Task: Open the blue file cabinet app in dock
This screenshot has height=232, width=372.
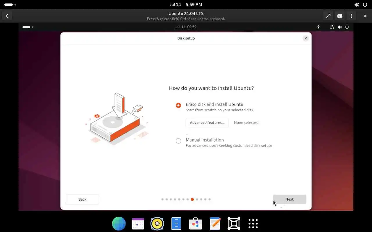Action: pos(176,224)
